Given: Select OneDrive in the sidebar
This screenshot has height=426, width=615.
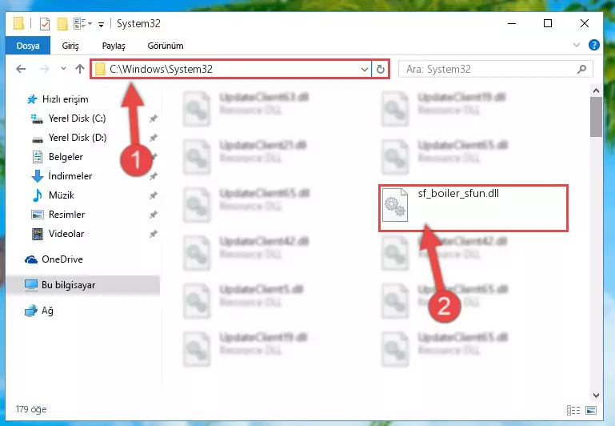Looking at the screenshot, I should pyautogui.click(x=62, y=259).
